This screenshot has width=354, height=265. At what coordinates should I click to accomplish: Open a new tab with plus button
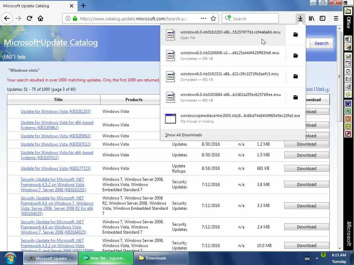click(83, 6)
